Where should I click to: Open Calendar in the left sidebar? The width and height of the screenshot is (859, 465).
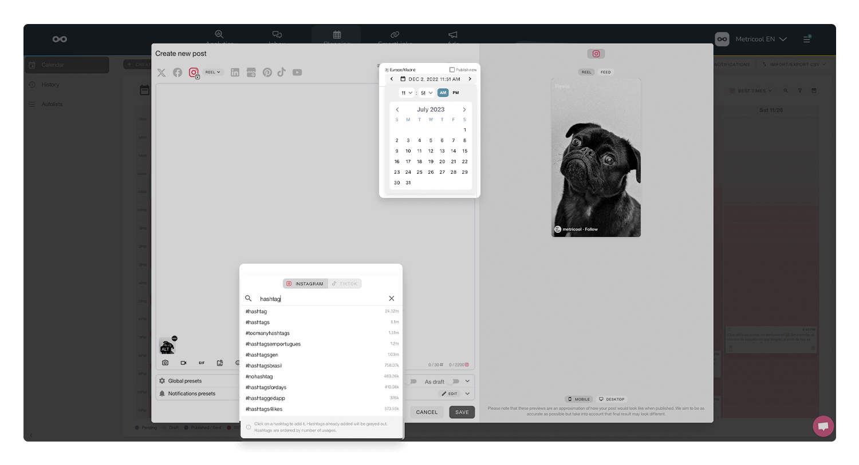tap(67, 65)
